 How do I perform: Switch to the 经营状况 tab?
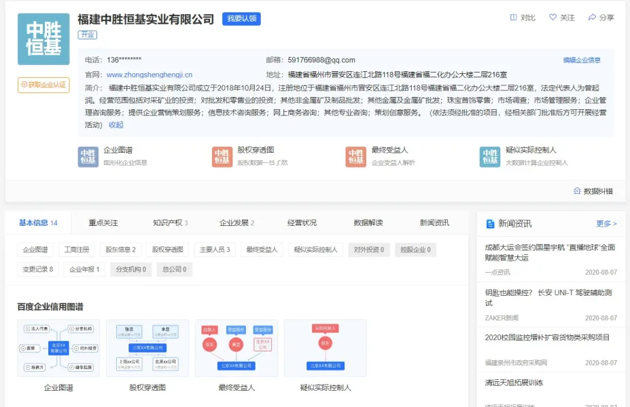(x=302, y=222)
